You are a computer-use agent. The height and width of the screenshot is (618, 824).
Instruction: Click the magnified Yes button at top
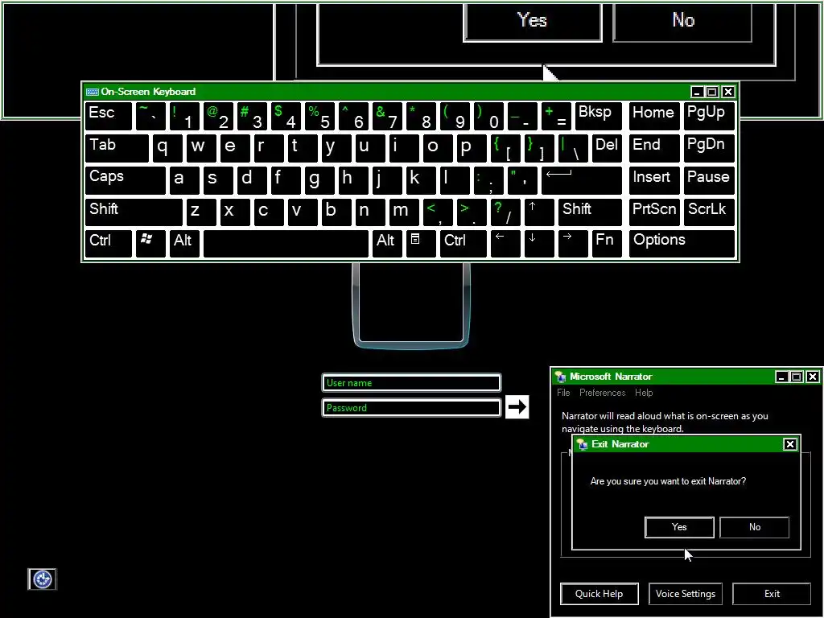point(533,21)
